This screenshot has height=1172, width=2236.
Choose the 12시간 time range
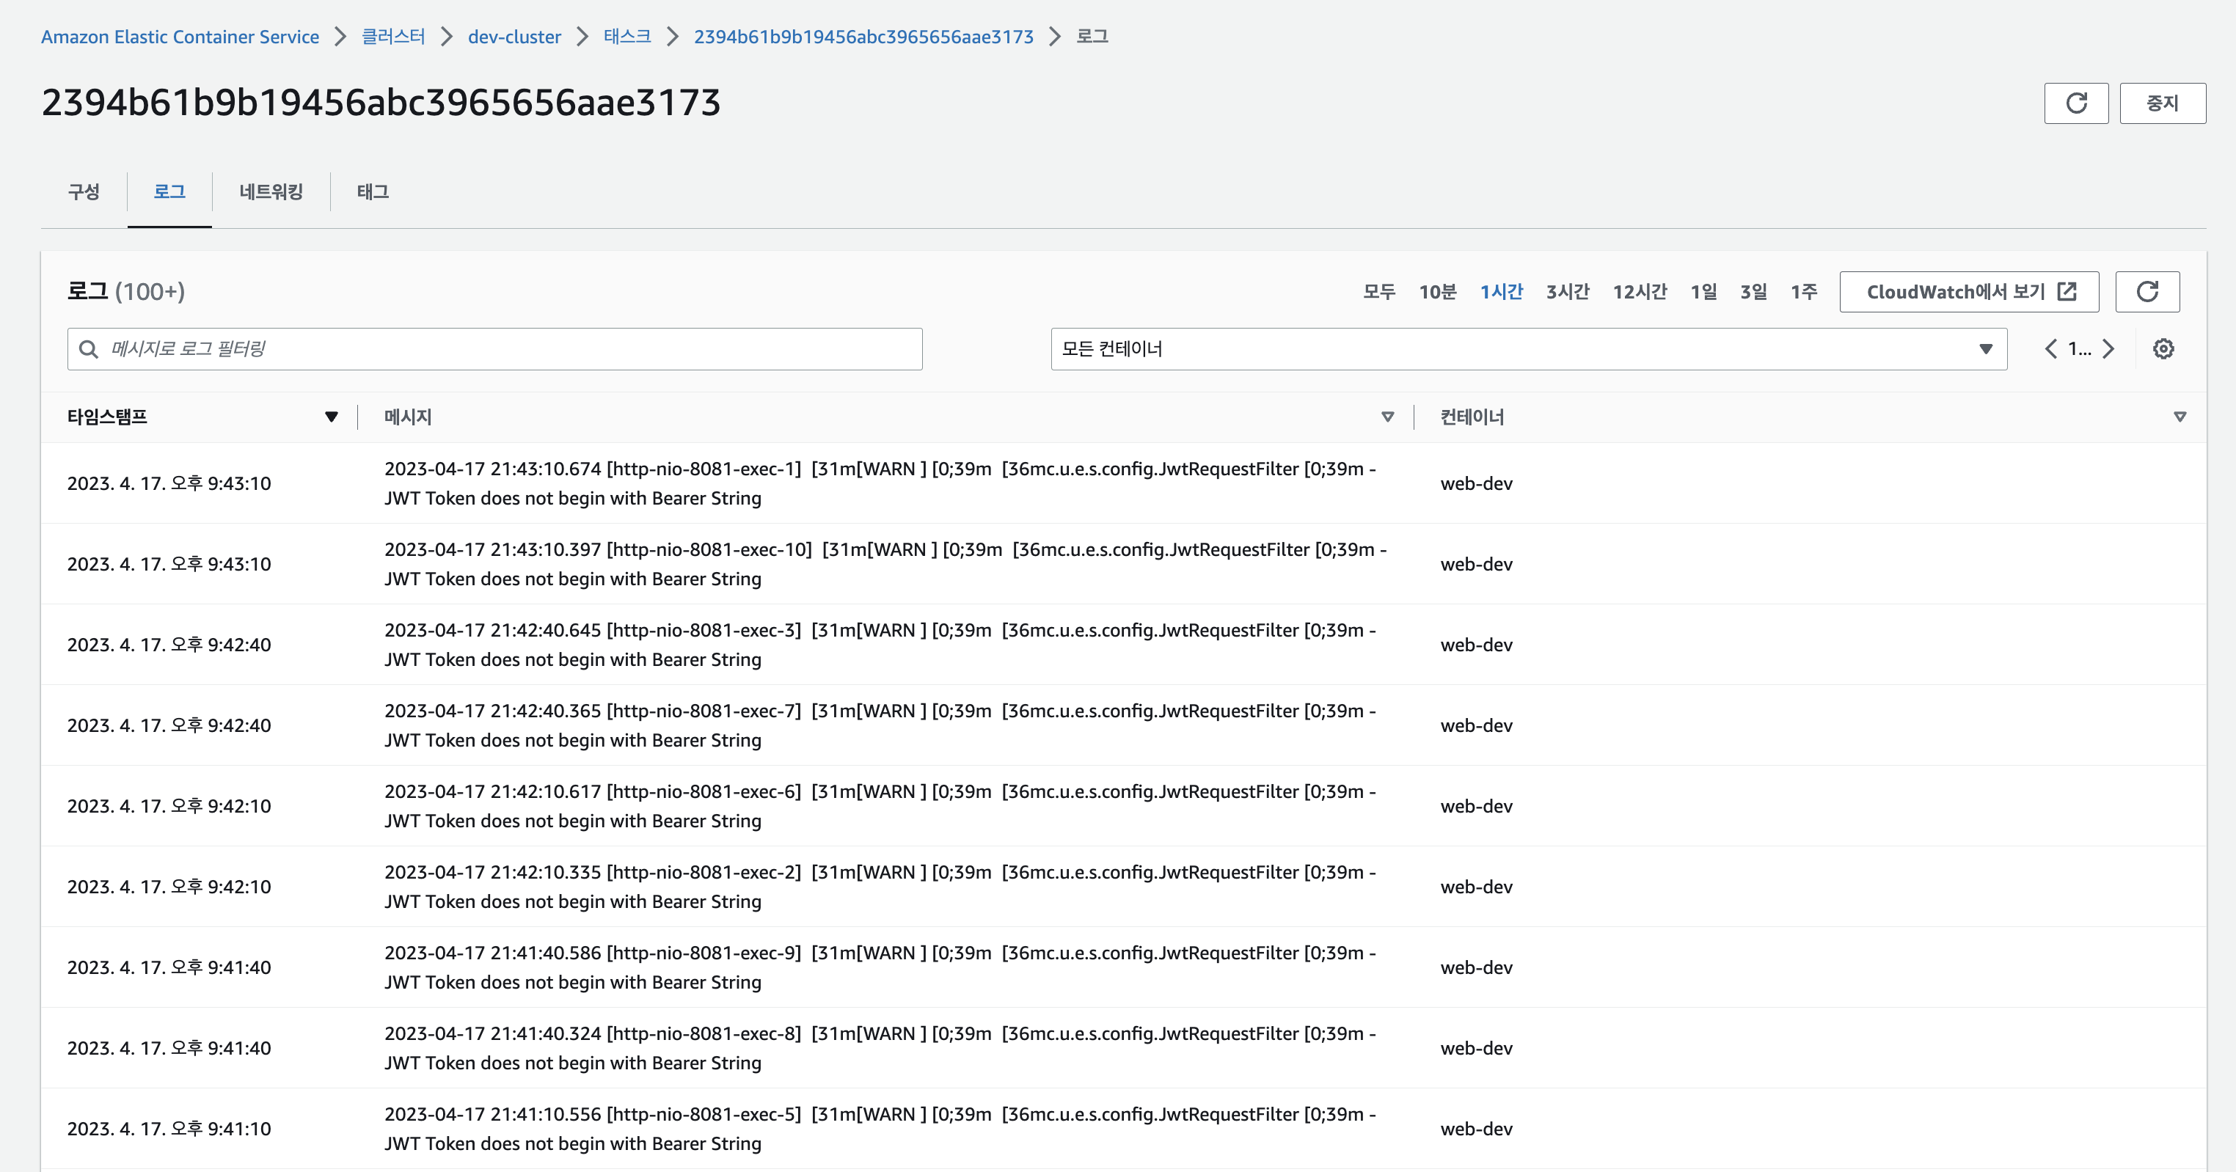coord(1639,291)
